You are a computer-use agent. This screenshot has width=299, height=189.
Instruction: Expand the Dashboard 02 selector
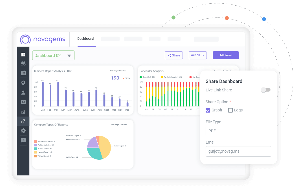coord(69,55)
